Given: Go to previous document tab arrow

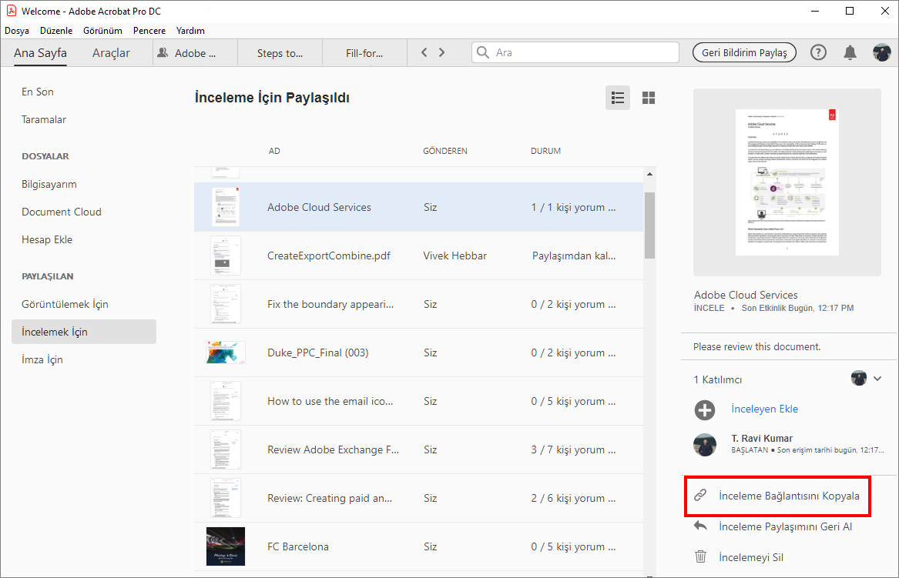Looking at the screenshot, I should pos(424,52).
